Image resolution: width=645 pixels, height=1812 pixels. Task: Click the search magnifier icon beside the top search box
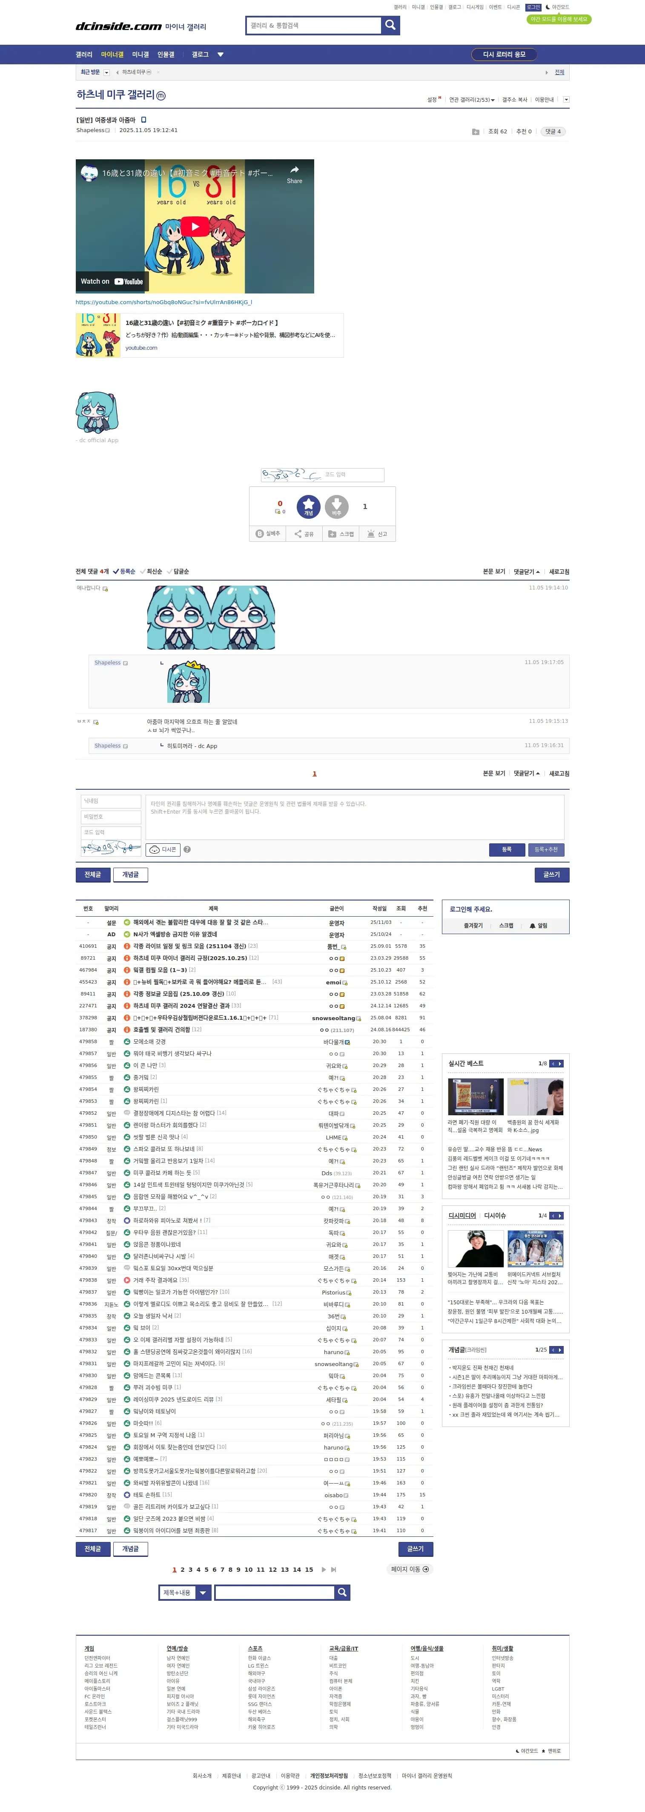click(390, 25)
